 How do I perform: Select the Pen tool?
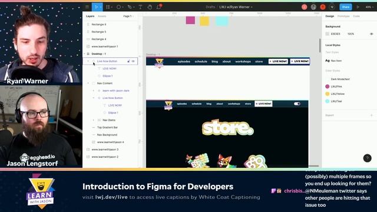[130, 7]
